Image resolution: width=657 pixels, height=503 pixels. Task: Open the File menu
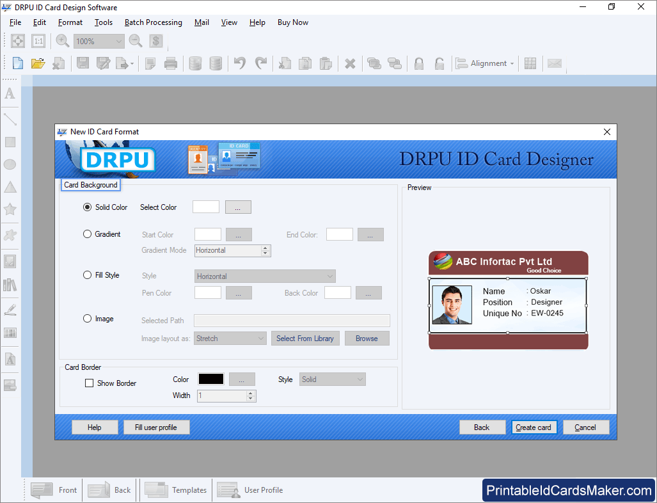(x=15, y=22)
